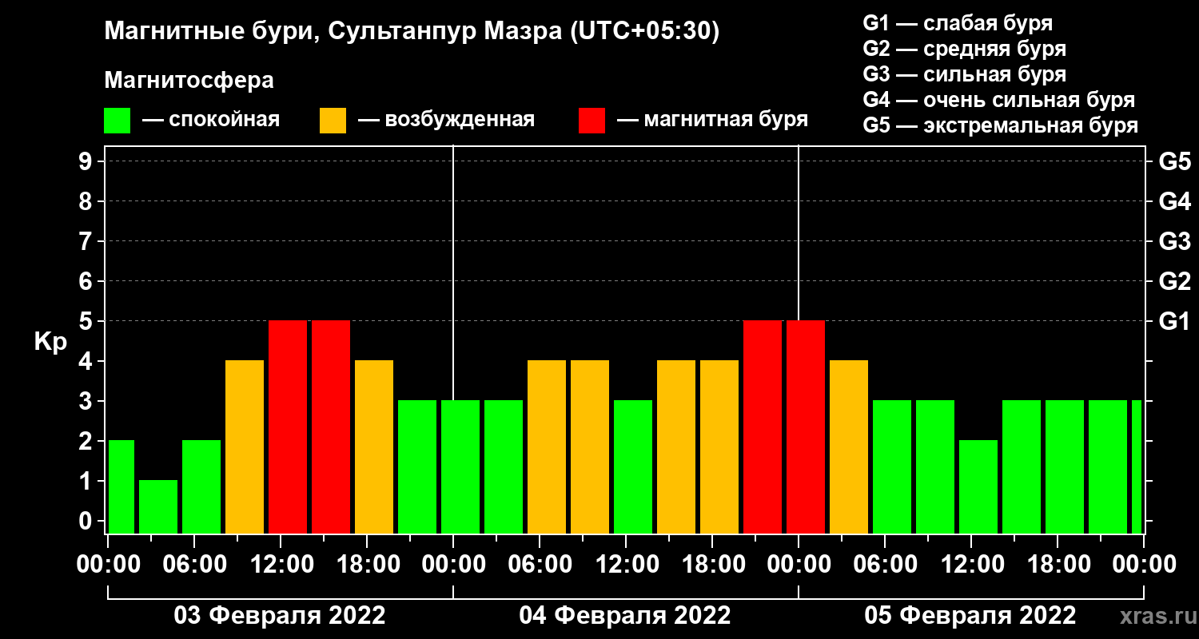Click the red bar starting 00:00 on 05 Февраля
Viewport: 1199px width, 639px height.
(806, 427)
